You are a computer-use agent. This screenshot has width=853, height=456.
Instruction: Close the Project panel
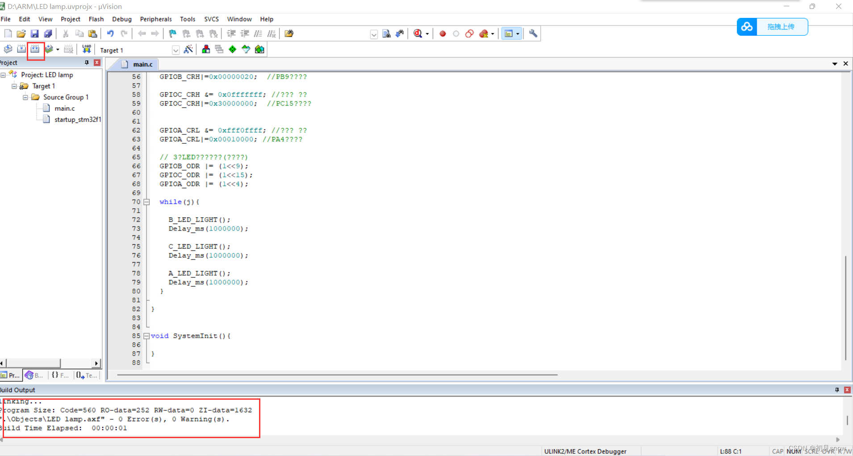97,63
